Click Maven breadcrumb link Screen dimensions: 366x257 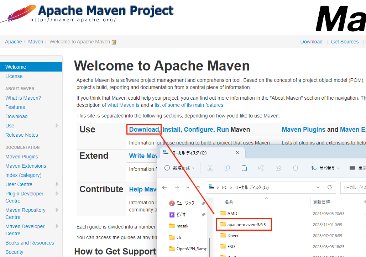pos(36,42)
